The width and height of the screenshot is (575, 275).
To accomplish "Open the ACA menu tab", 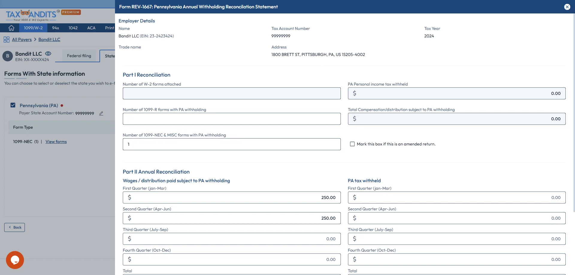I will [x=91, y=28].
